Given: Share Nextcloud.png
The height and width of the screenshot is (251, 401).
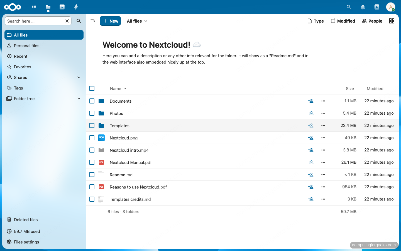Looking at the screenshot, I should point(311,138).
